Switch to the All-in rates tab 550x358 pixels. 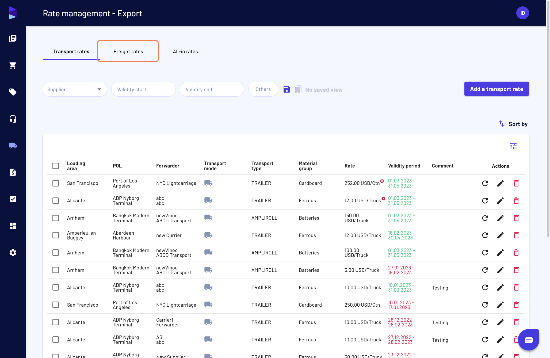pos(185,51)
